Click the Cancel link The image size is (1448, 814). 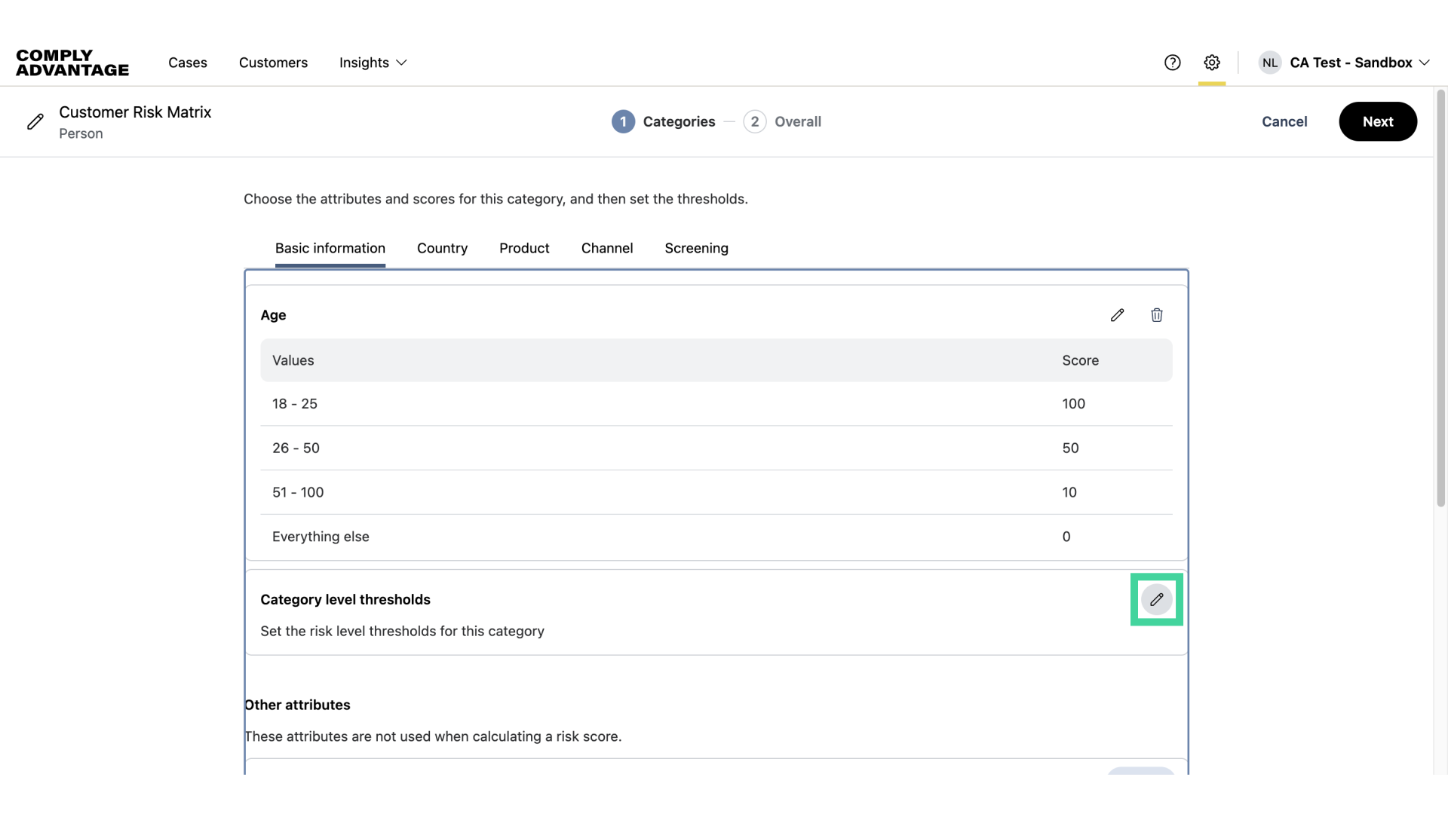tap(1284, 121)
